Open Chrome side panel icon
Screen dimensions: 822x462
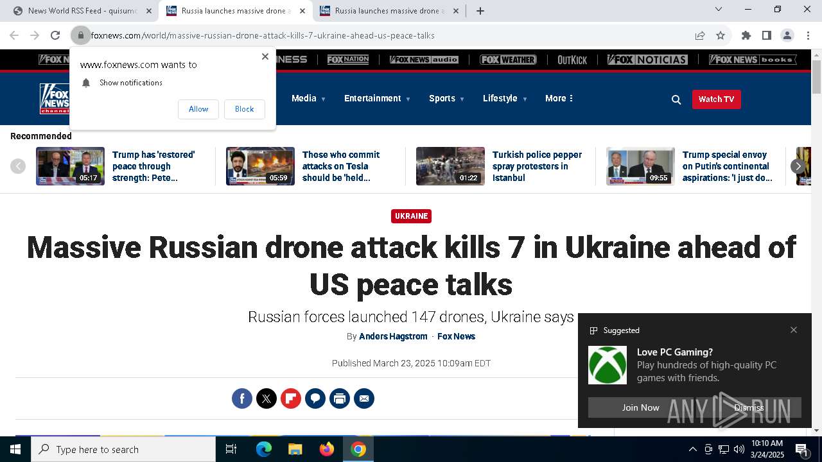(x=767, y=35)
